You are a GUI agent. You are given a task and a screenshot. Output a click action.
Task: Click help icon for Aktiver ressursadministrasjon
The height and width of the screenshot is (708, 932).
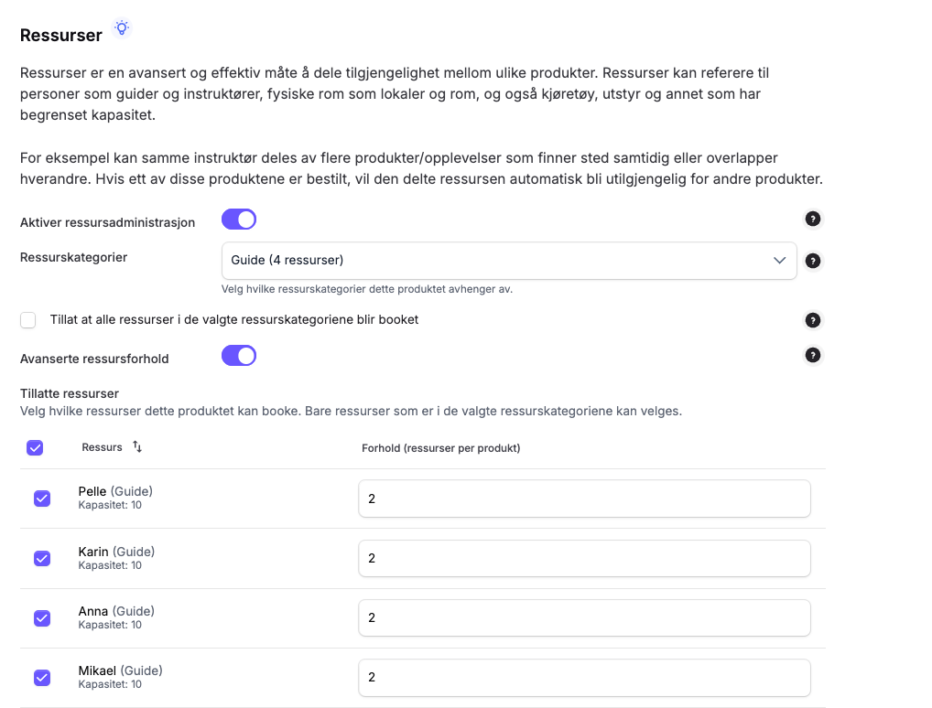(x=812, y=219)
